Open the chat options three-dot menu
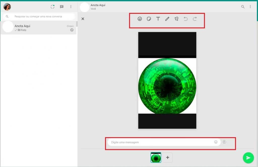Viewport: 258px width, 167px height. coord(250,7)
